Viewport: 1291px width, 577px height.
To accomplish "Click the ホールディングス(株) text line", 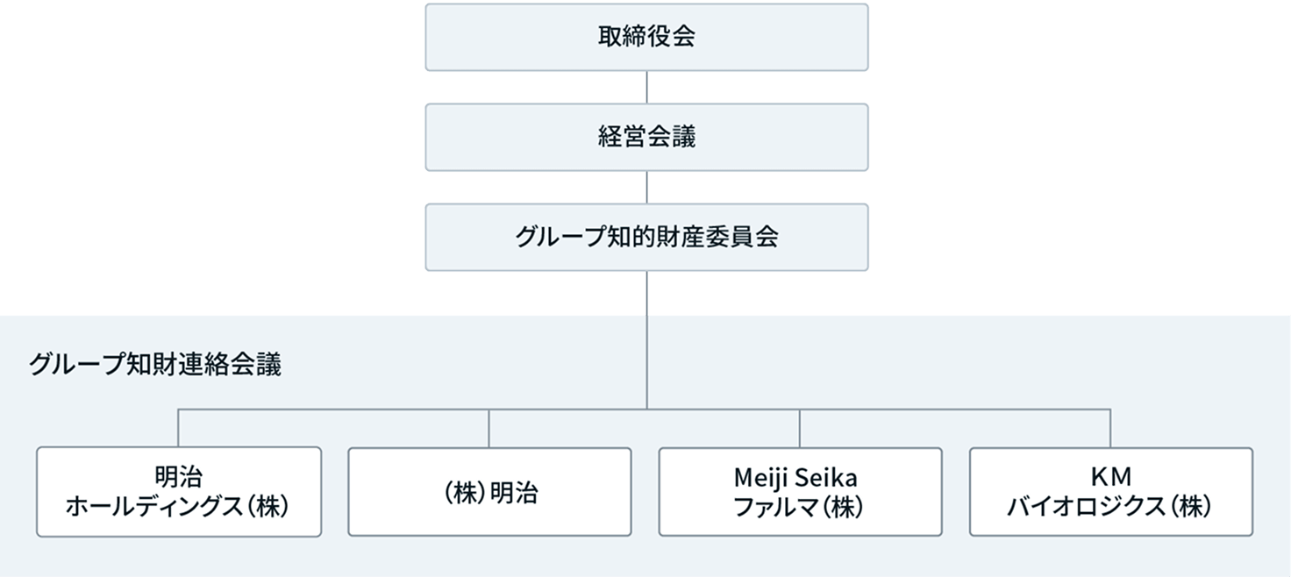I will tap(178, 507).
